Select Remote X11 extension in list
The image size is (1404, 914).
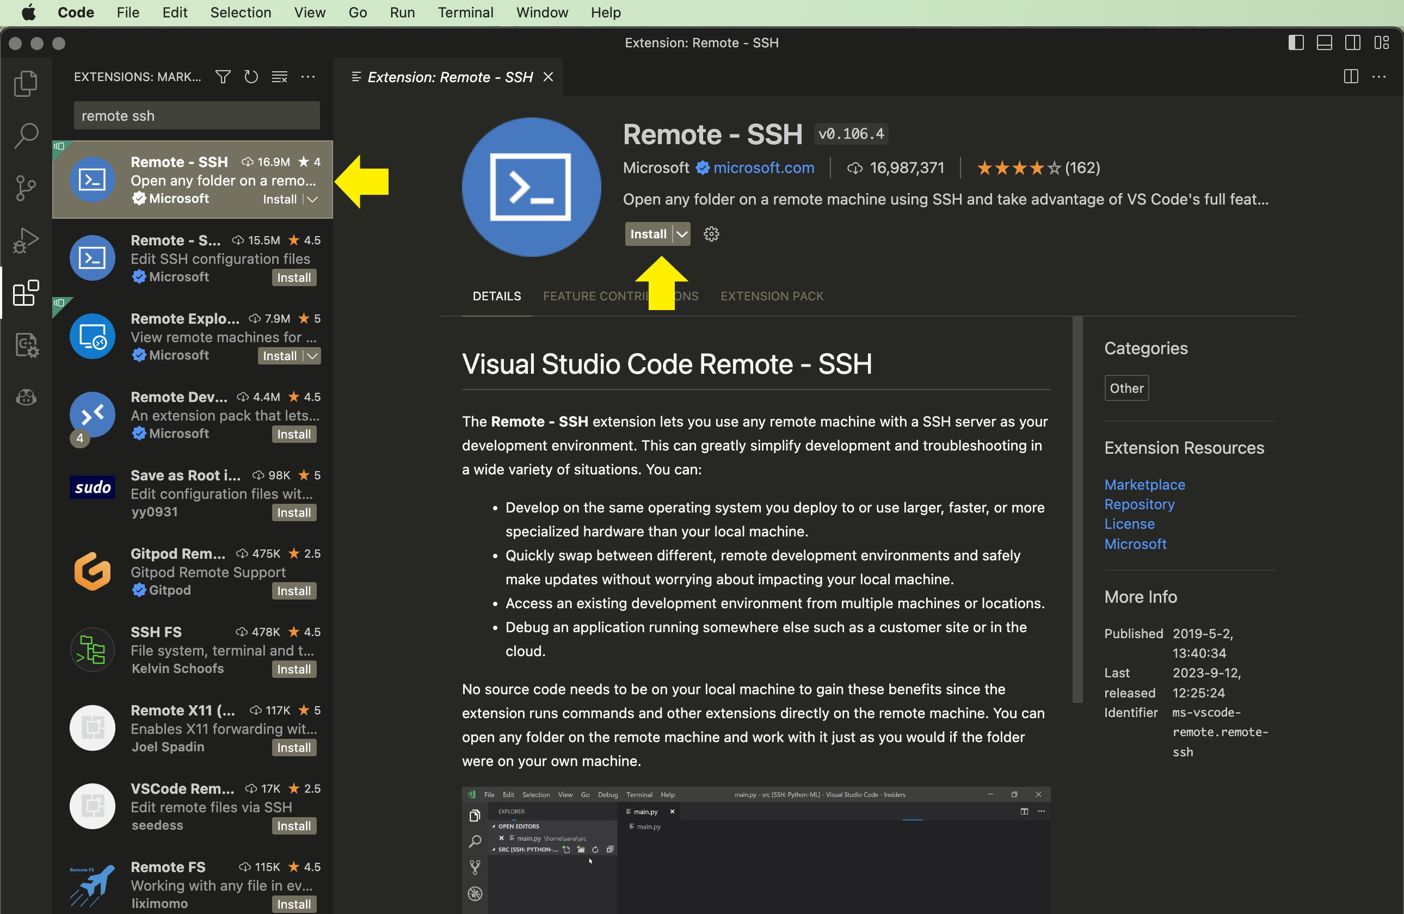(x=192, y=728)
